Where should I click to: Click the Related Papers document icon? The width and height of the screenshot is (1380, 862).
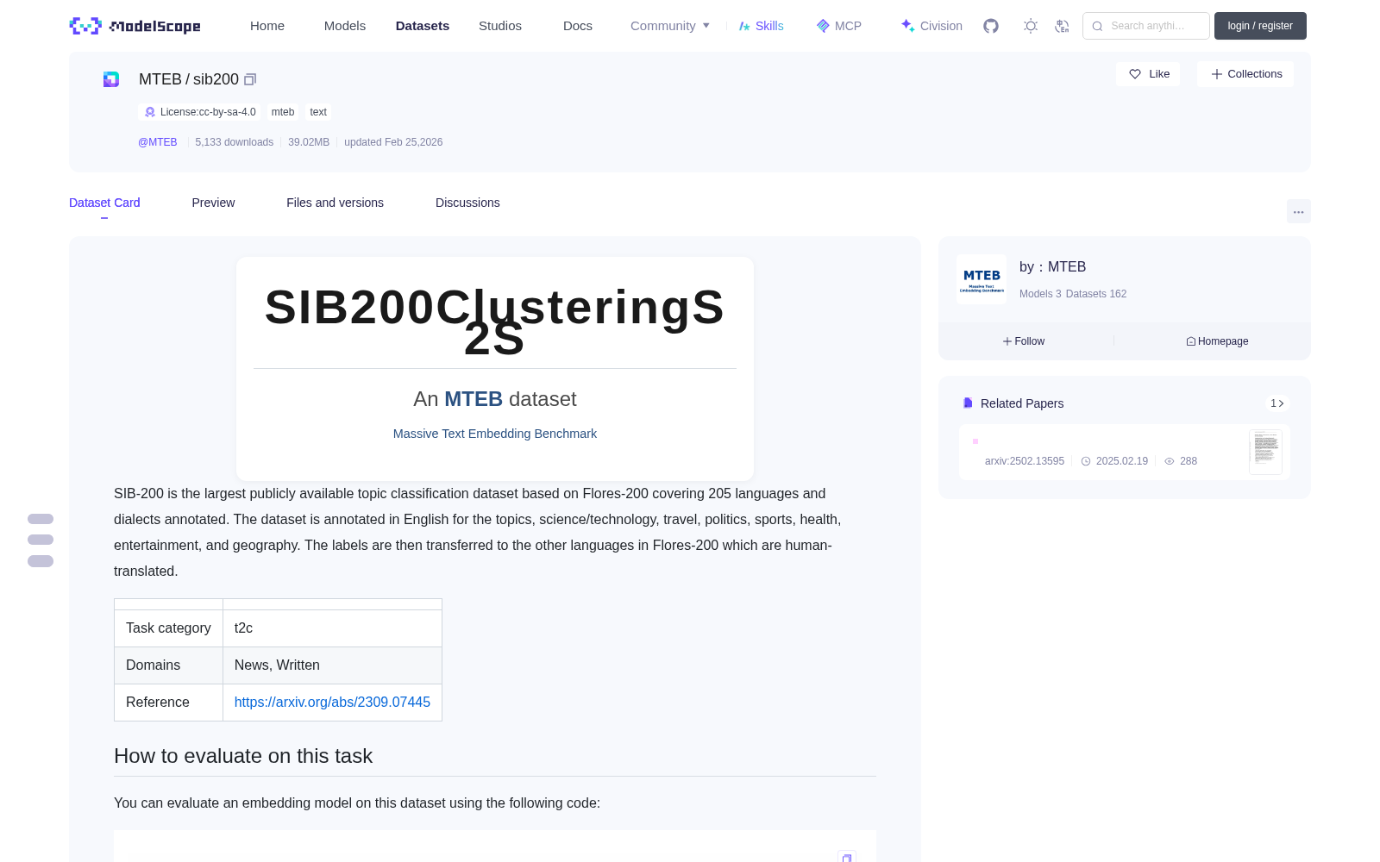968,403
